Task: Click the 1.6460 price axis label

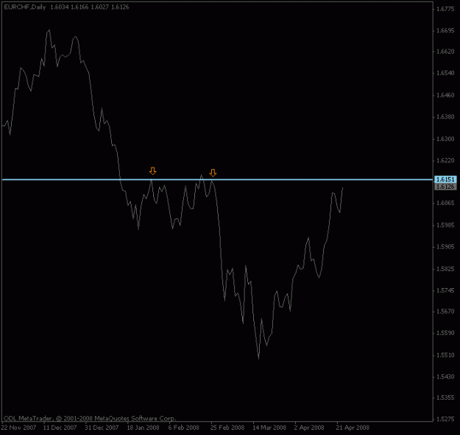Action: tap(445, 96)
